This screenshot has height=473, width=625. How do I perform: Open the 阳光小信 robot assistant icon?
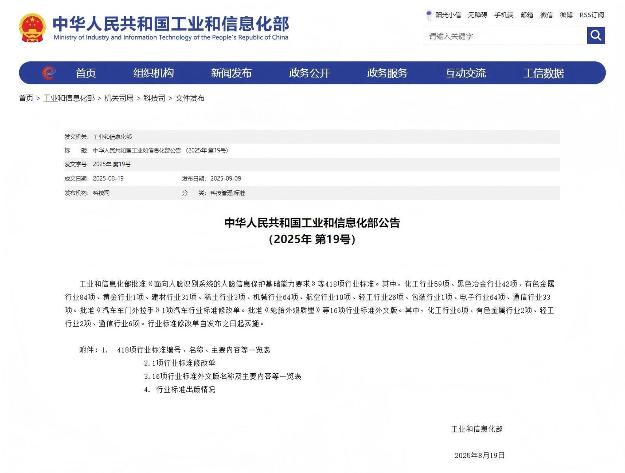[429, 15]
